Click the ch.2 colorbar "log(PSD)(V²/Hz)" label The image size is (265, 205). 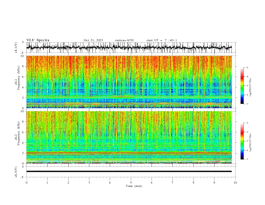click(x=251, y=143)
